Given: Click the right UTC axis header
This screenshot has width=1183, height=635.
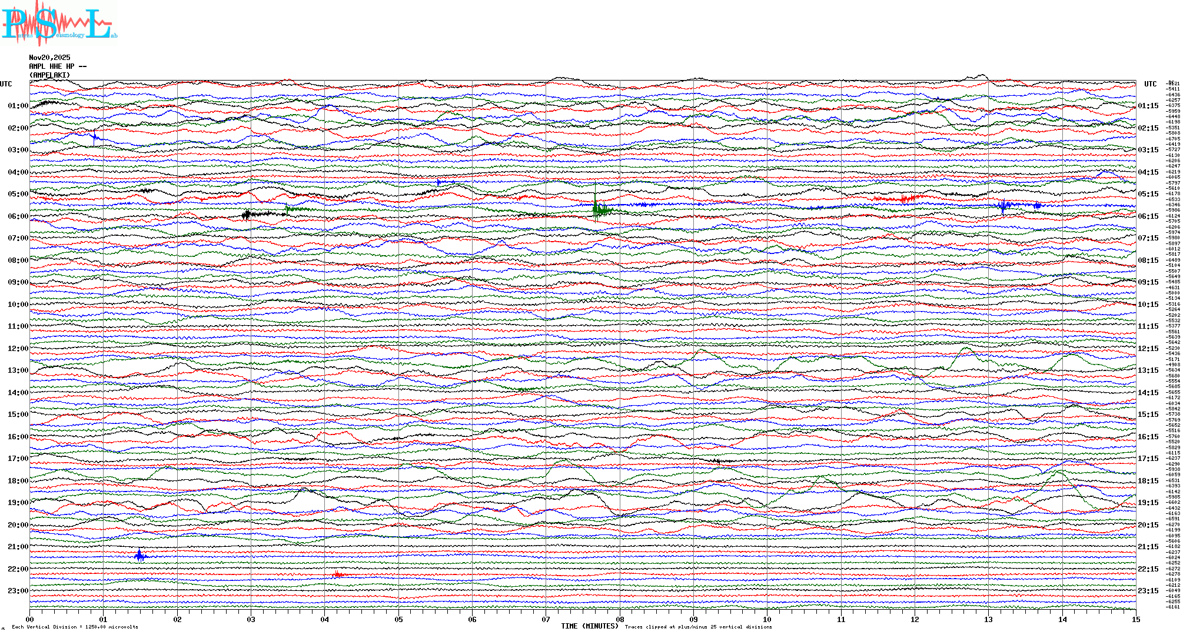Looking at the screenshot, I should tap(1150, 84).
